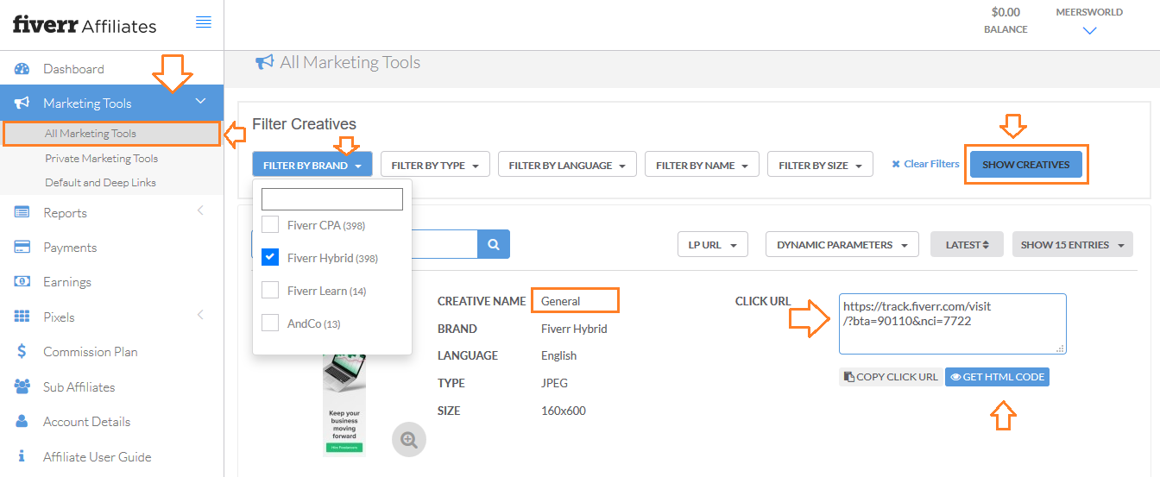This screenshot has height=477, width=1160.
Task: Click the Reports icon in sidebar
Action: [22, 213]
